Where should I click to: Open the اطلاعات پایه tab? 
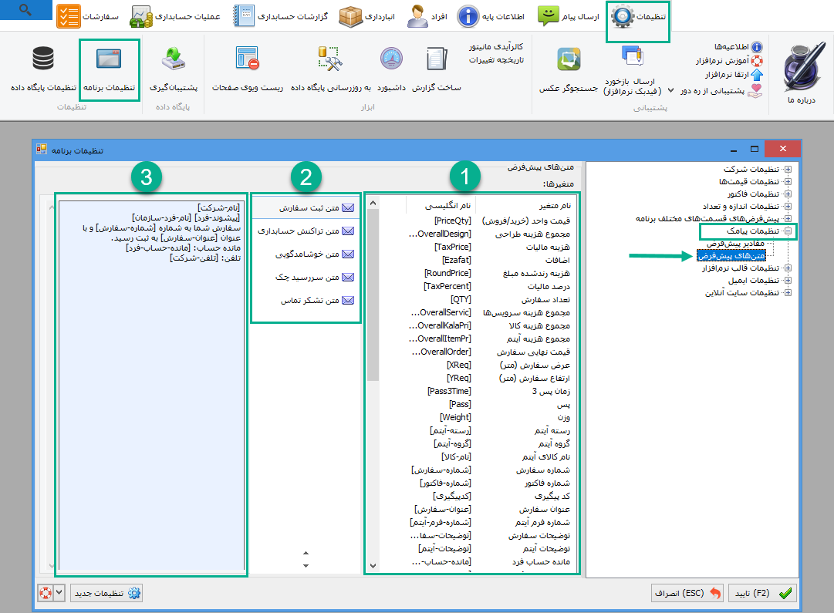(491, 16)
